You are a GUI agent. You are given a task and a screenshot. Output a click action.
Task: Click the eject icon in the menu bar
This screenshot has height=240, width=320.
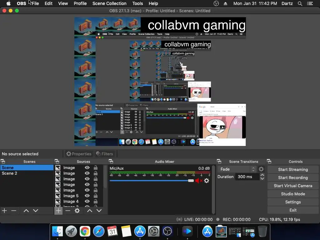[226, 3]
